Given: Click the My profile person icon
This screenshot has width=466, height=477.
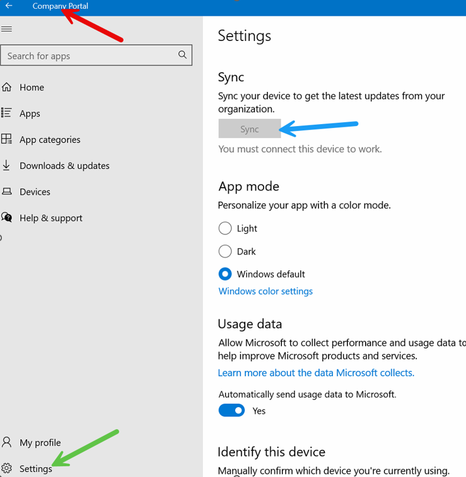Looking at the screenshot, I should tap(7, 442).
